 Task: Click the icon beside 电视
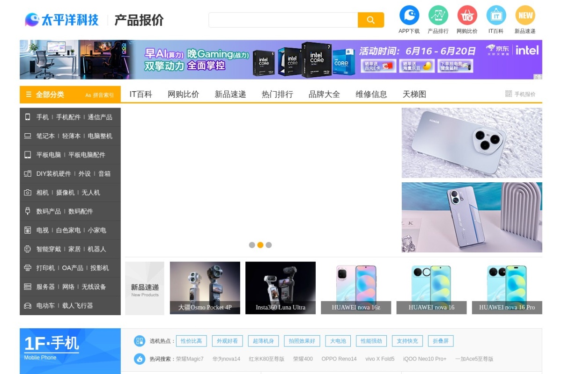point(28,230)
